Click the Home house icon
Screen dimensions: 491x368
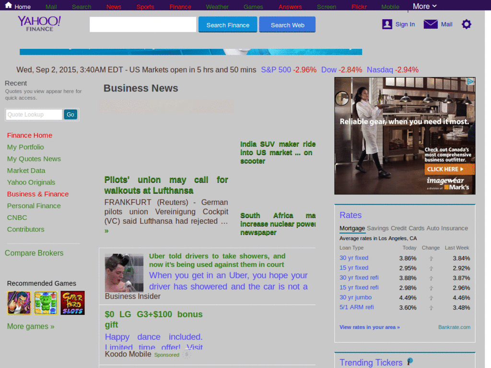coord(9,6)
